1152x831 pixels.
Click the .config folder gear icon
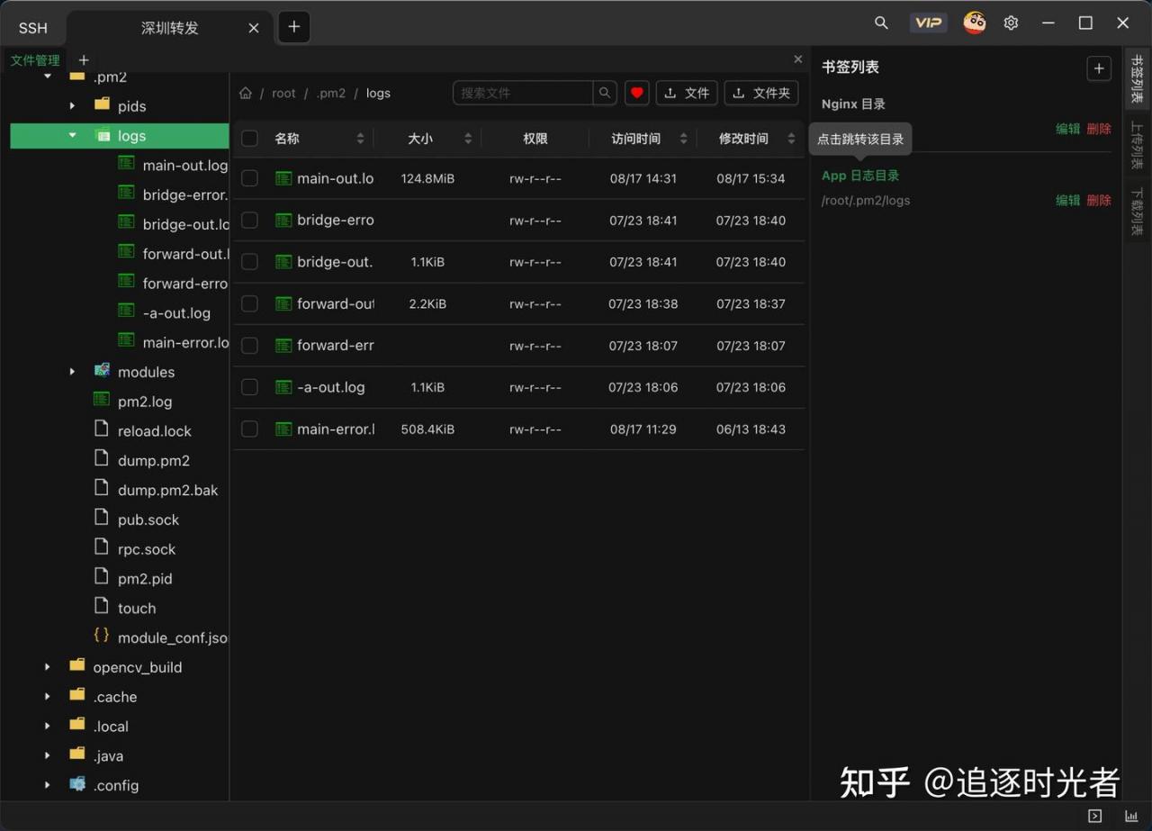[77, 783]
